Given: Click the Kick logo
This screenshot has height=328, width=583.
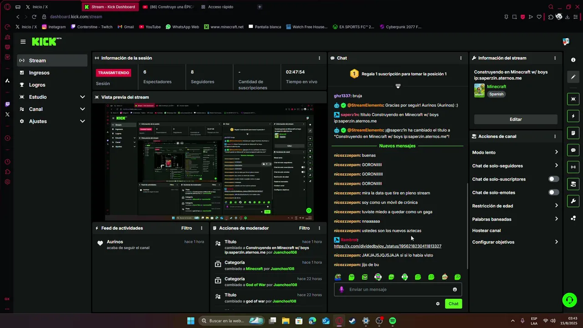Looking at the screenshot, I should pos(46,41).
